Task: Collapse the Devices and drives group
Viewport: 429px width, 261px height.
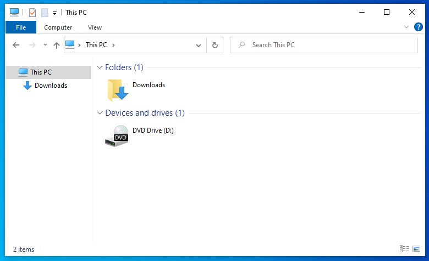Action: tap(100, 113)
